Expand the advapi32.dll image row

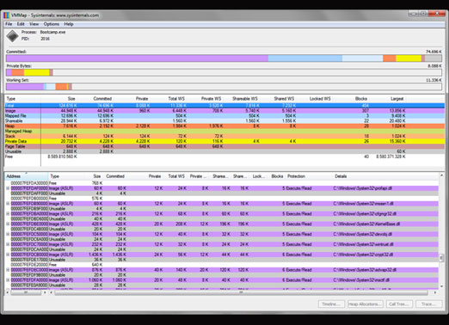pos(8,270)
